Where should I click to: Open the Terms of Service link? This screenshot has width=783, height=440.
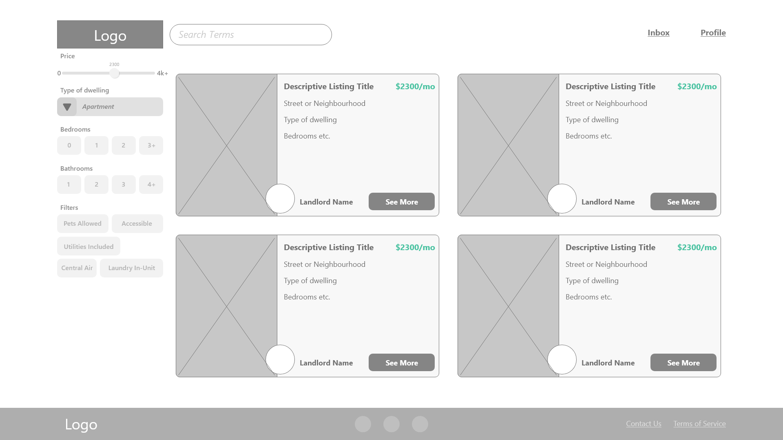(699, 424)
